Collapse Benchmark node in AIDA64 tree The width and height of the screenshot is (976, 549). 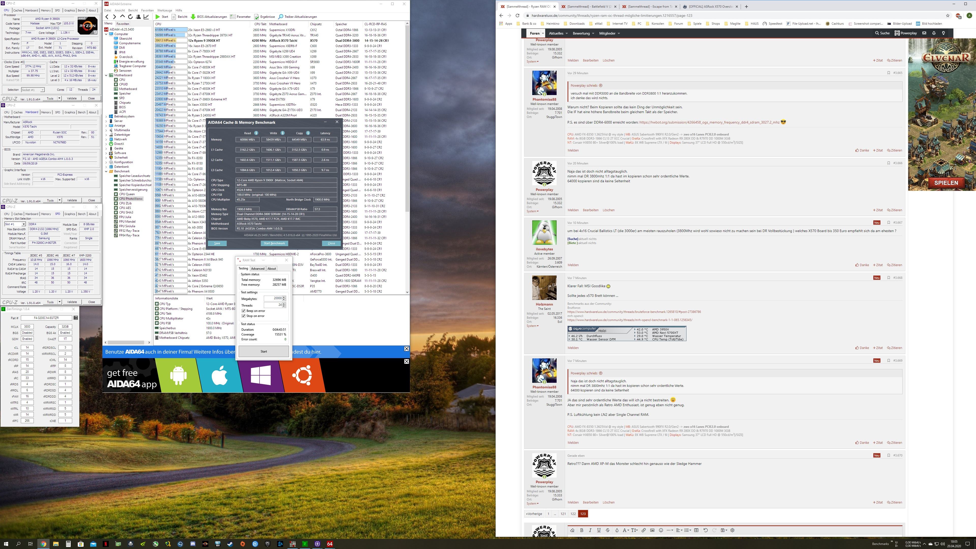pyautogui.click(x=106, y=171)
